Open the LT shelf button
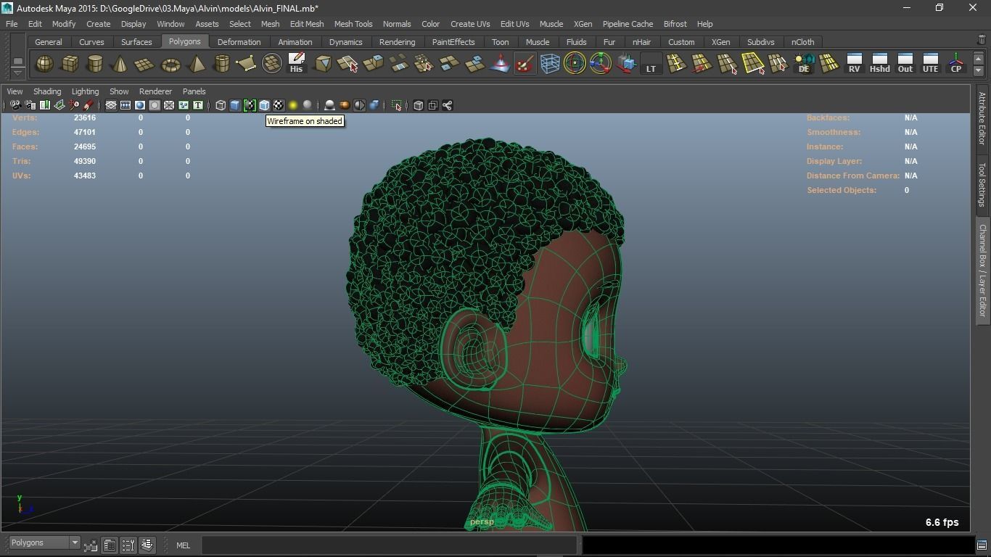The width and height of the screenshot is (991, 557). 651,64
